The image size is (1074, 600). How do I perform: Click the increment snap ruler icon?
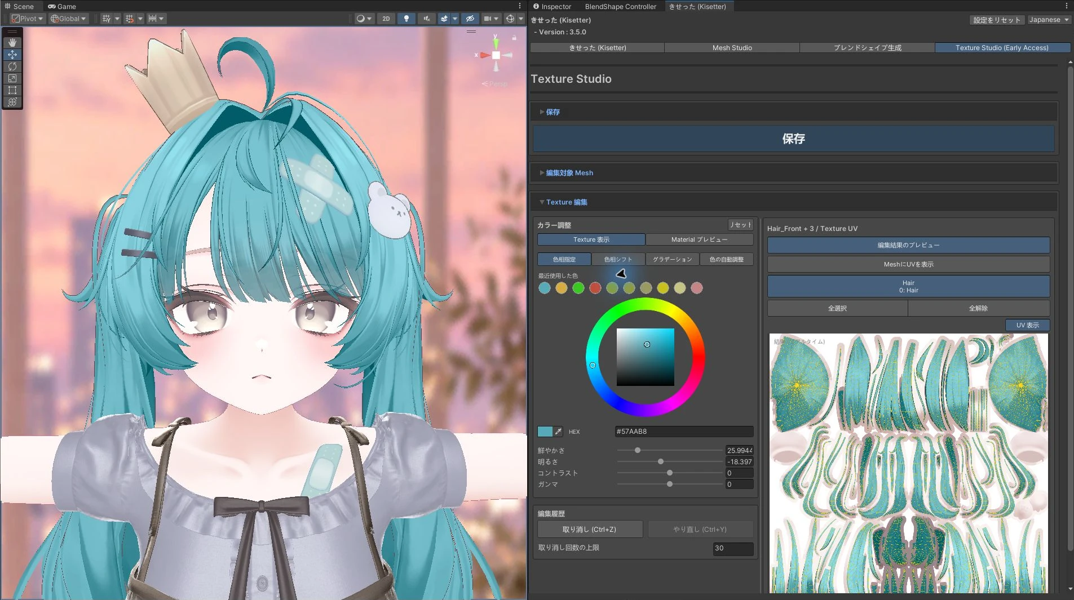tap(152, 19)
